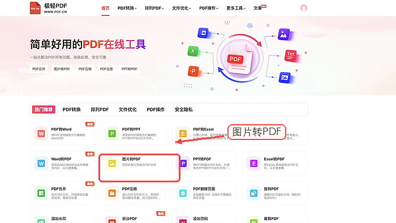The image size is (396, 223).
Task: Open the PDF压缩 tool title in the grid
Action: coord(130,189)
